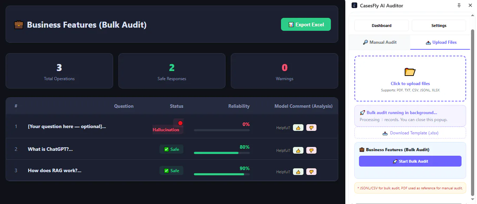Click the briefcase icon in page heading
This screenshot has width=477, height=204.
(x=19, y=25)
